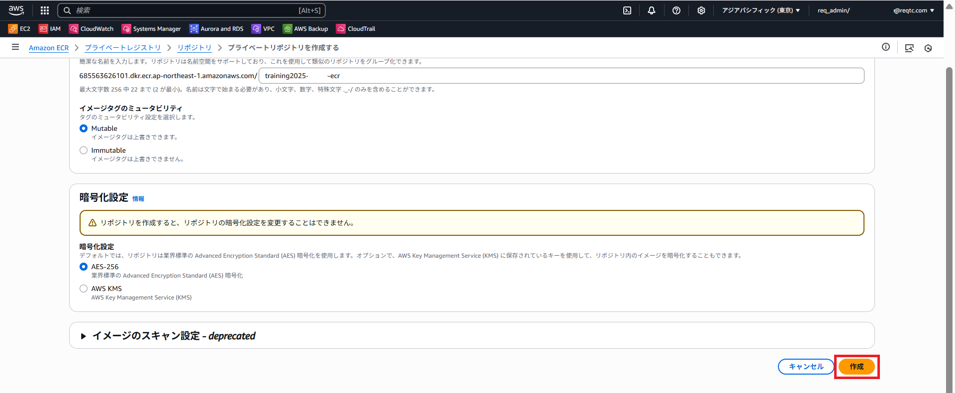Viewport: 955px width, 393px height.
Task: Click the registry URL text 685563626101.dkr.ecr
Action: pos(168,76)
